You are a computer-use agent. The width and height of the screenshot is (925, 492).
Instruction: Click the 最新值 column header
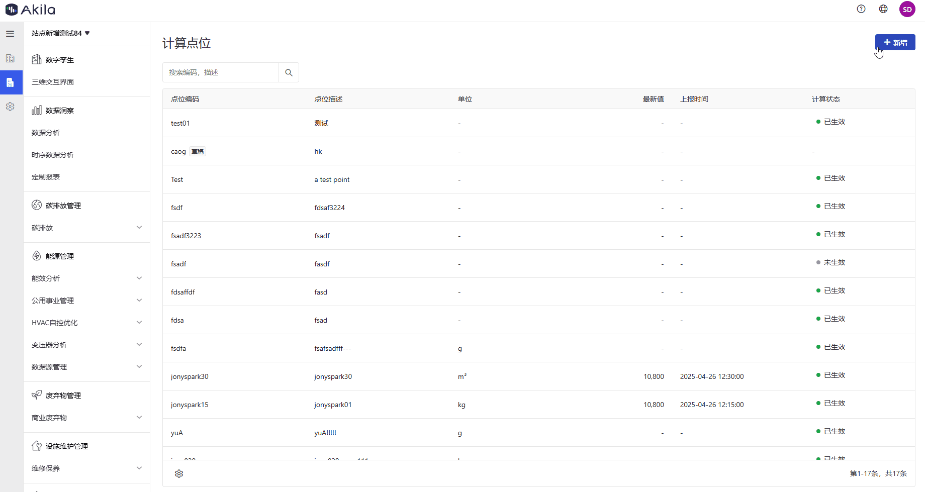pos(654,99)
